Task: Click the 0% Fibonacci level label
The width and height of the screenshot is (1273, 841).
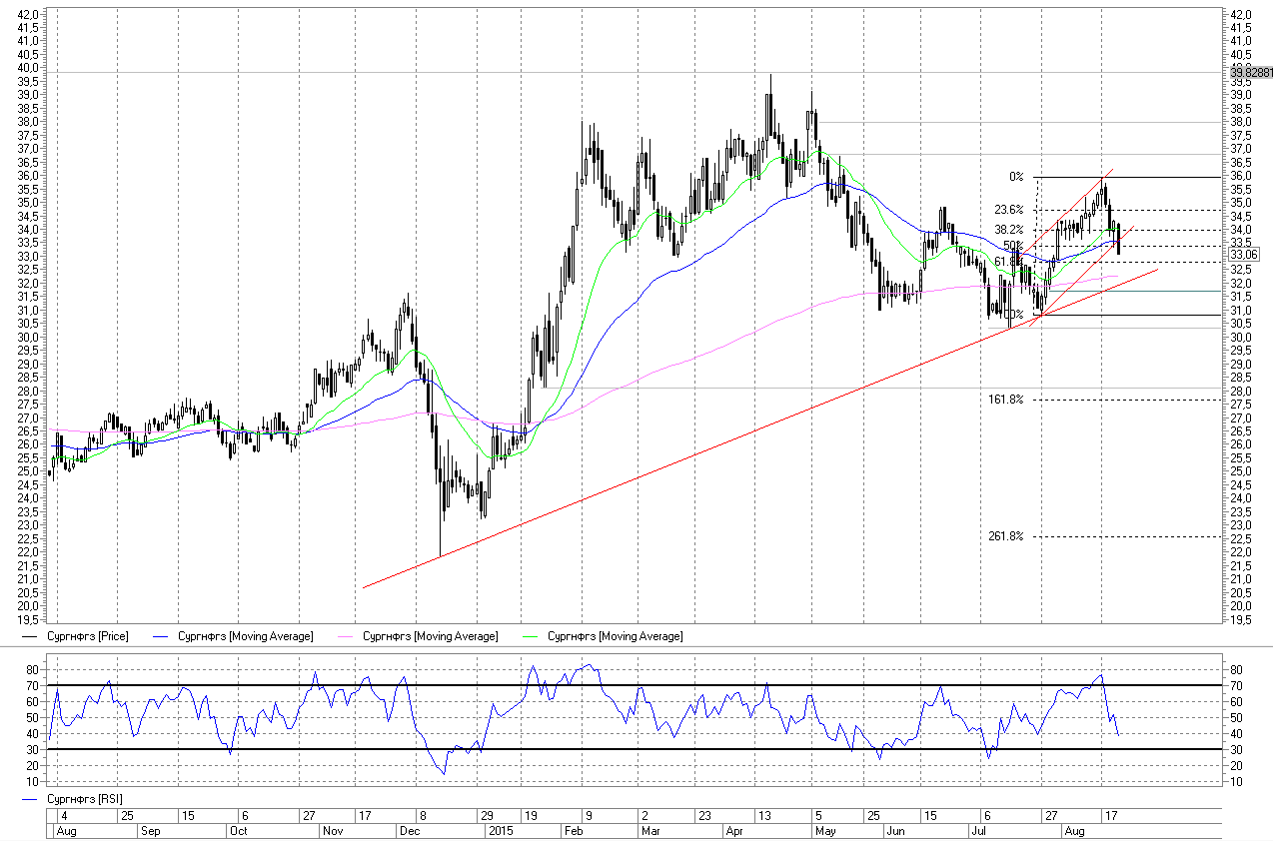Action: 1015,177
